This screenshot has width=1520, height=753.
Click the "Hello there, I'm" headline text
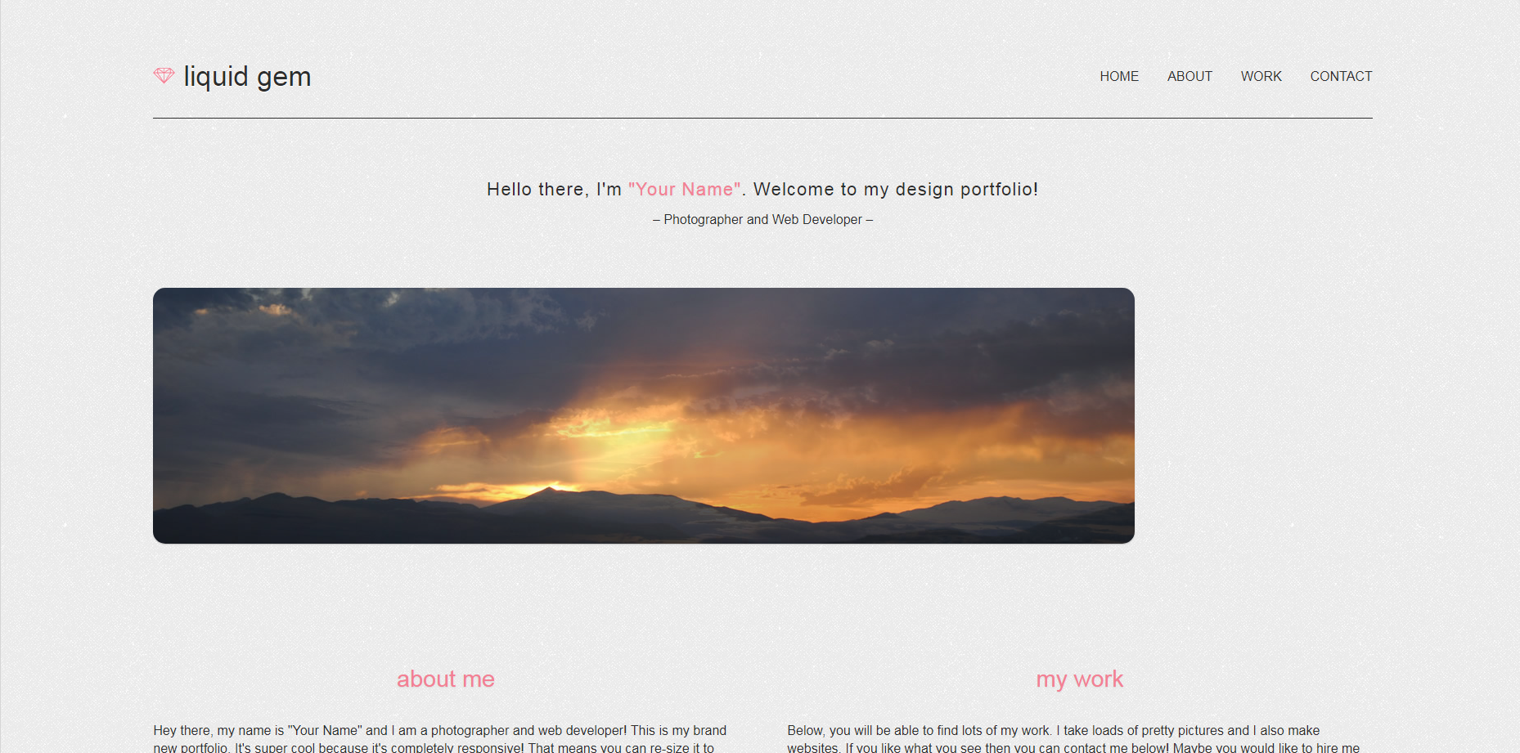click(x=554, y=189)
